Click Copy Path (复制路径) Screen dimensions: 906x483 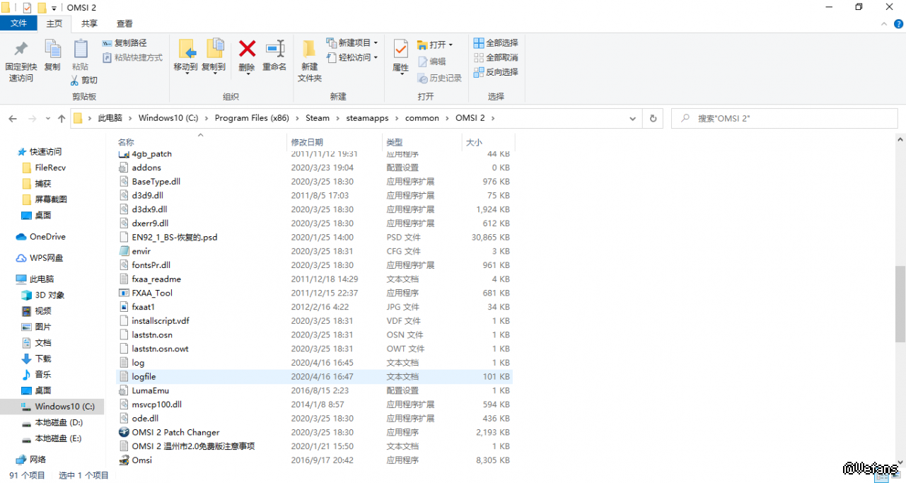click(124, 43)
